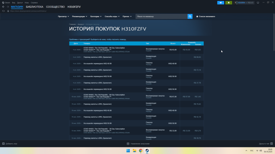Open the Друзья menu
The image size is (275, 154).
click(20, 2)
